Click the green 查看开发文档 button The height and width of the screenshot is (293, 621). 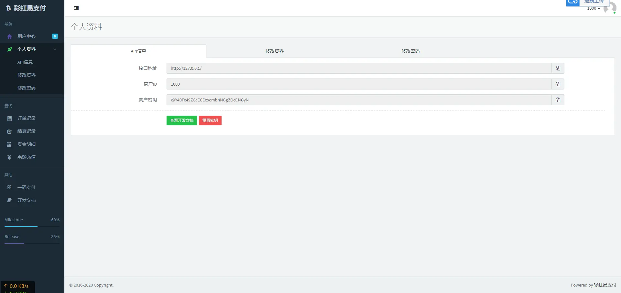tap(182, 120)
